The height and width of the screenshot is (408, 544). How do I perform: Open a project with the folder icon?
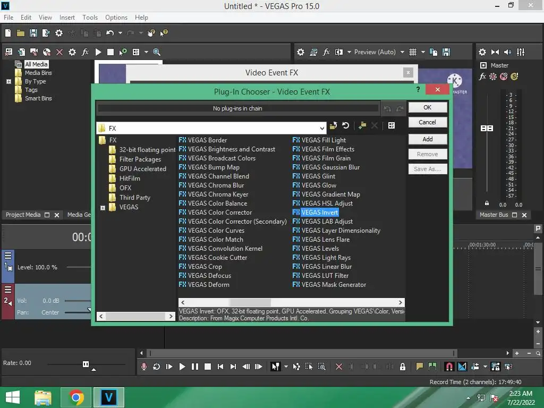coord(21,33)
